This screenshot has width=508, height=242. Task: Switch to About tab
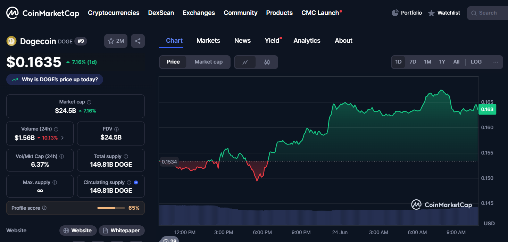(x=344, y=41)
